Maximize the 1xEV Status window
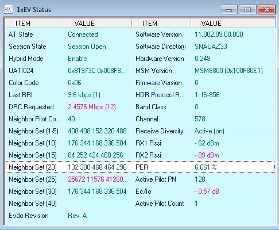Image resolution: width=279 pixels, height=230 pixels. point(247,10)
